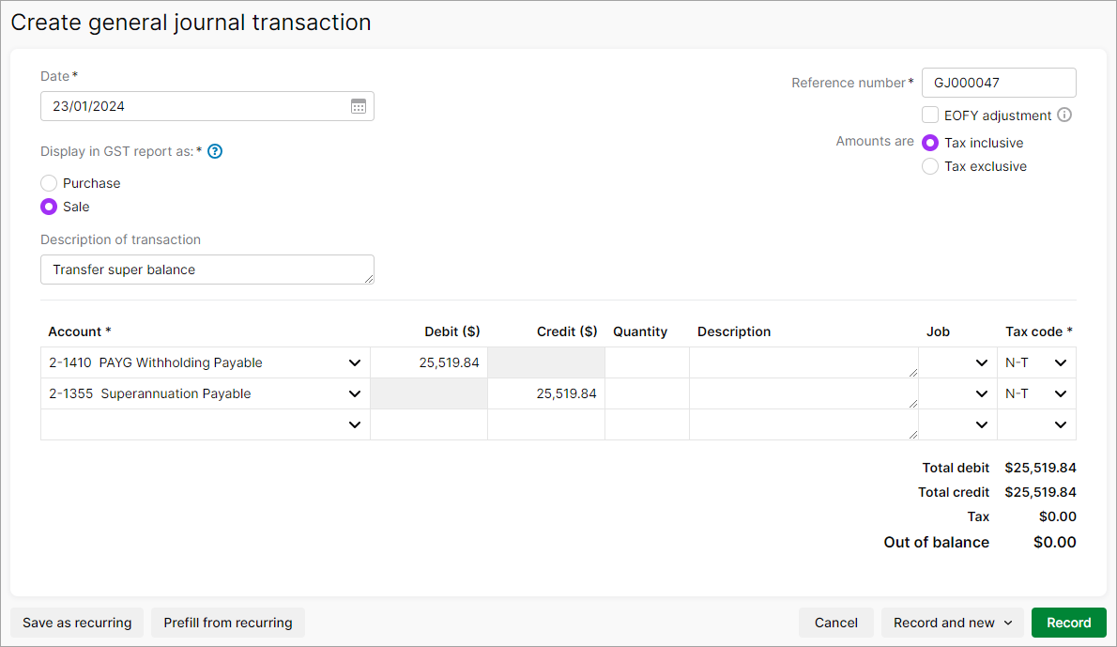The height and width of the screenshot is (647, 1117).
Task: Enable the EOFY adjustment checkbox
Action: point(929,115)
